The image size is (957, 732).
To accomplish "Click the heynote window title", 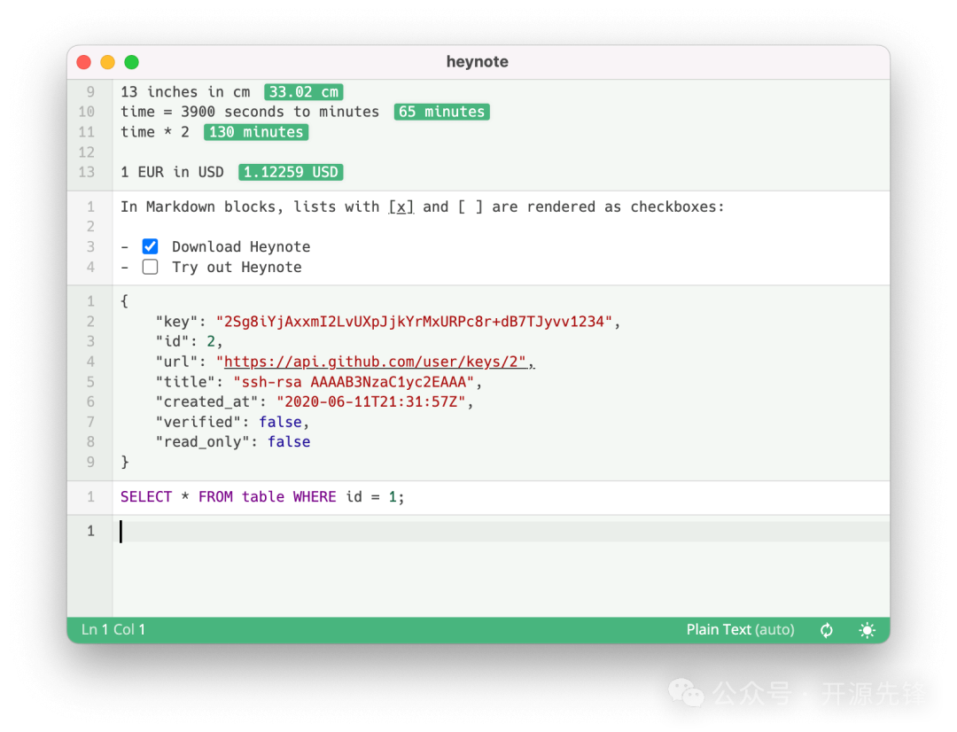I will pos(478,62).
